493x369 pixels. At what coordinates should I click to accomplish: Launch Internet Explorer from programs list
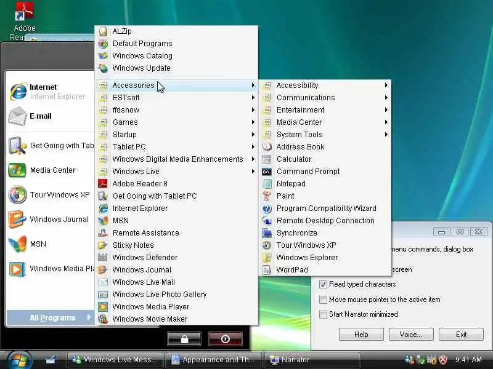pos(176,208)
